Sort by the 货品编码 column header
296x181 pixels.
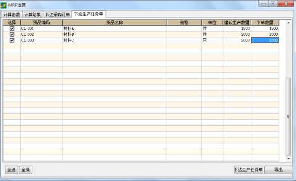[41, 23]
